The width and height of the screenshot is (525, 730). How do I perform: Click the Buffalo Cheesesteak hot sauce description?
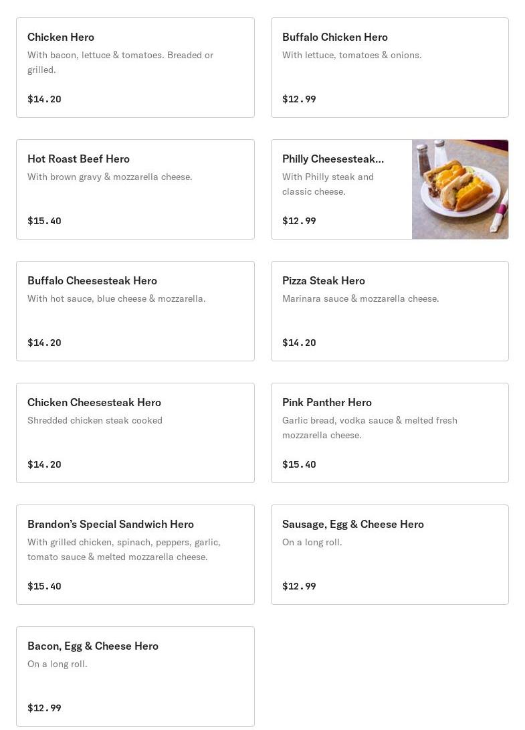click(x=116, y=298)
